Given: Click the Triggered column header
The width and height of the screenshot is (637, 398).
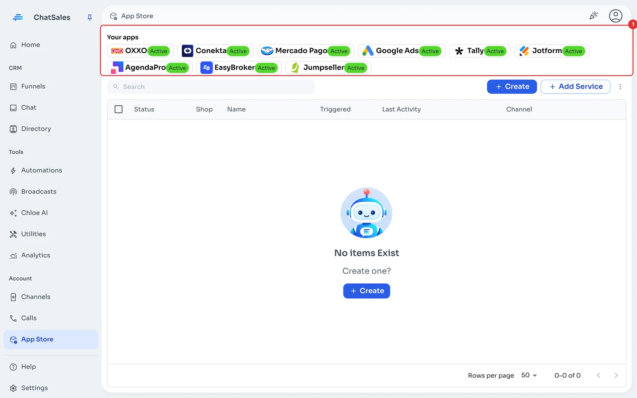Looking at the screenshot, I should pyautogui.click(x=335, y=109).
